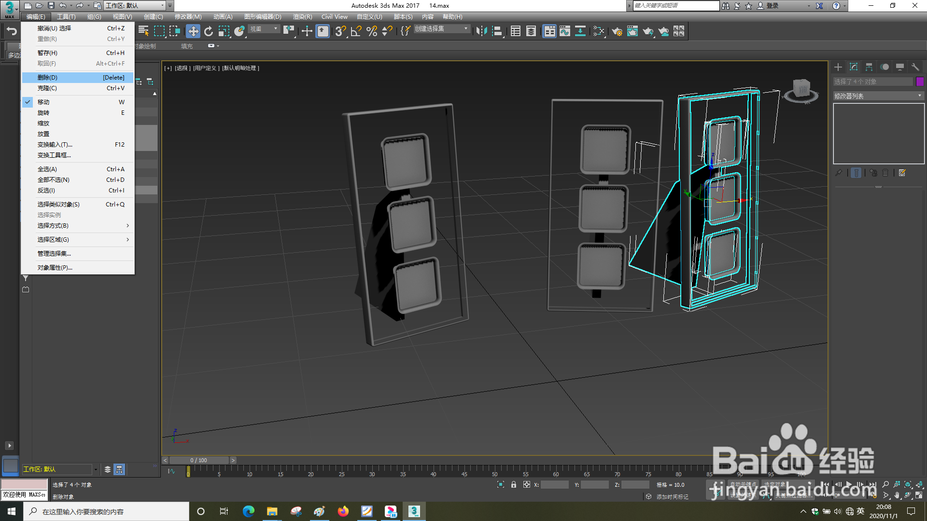Viewport: 927px width, 521px height.
Task: Click the purple object color swatch
Action: (920, 82)
